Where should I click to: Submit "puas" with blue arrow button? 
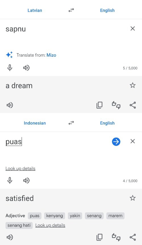116,141
